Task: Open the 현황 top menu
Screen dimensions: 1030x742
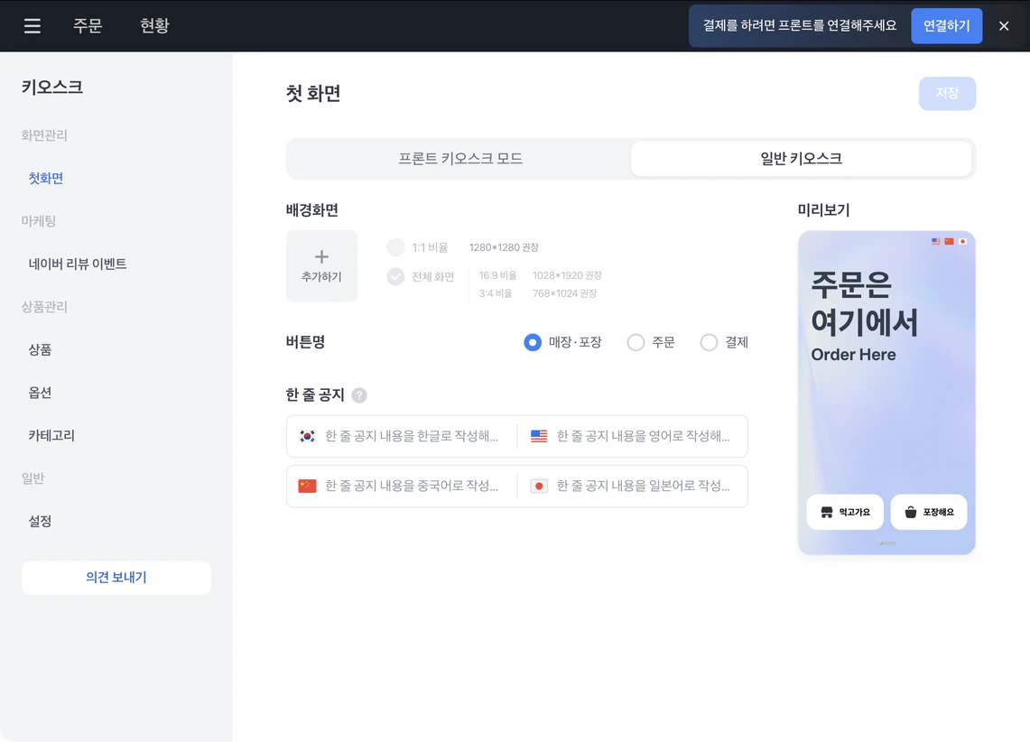Action: 154,25
